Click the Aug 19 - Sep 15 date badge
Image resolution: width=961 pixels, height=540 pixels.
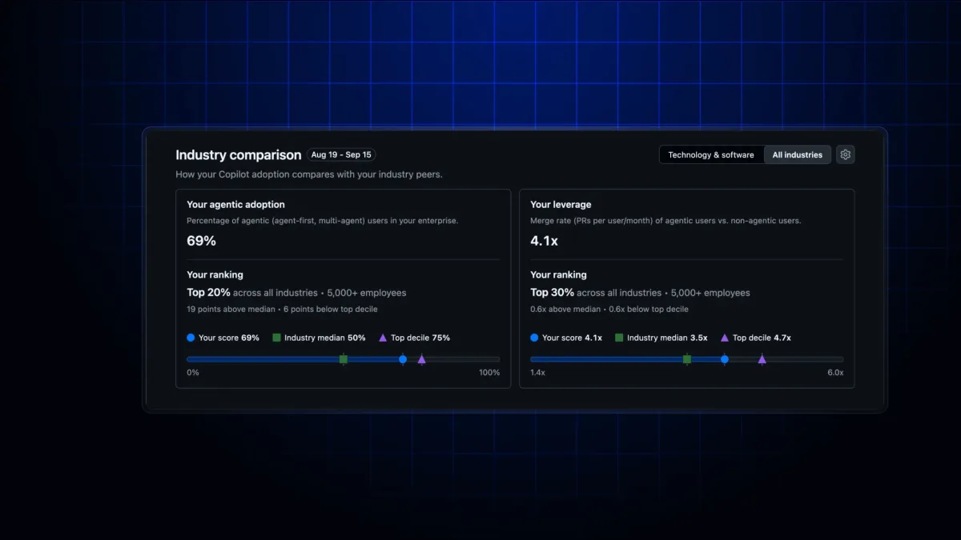[341, 154]
